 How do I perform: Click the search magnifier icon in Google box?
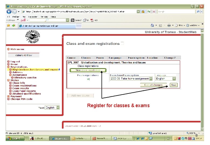click(198, 12)
